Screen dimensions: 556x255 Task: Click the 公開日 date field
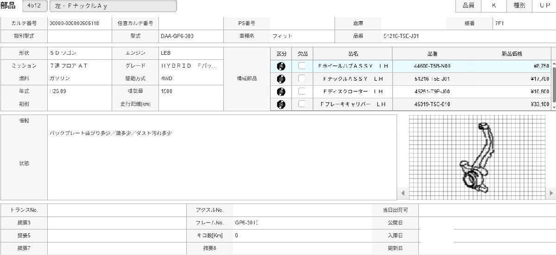(487, 223)
